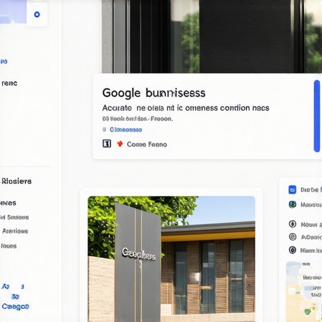
Task: Click the green pin on the map
Action: click(308, 312)
